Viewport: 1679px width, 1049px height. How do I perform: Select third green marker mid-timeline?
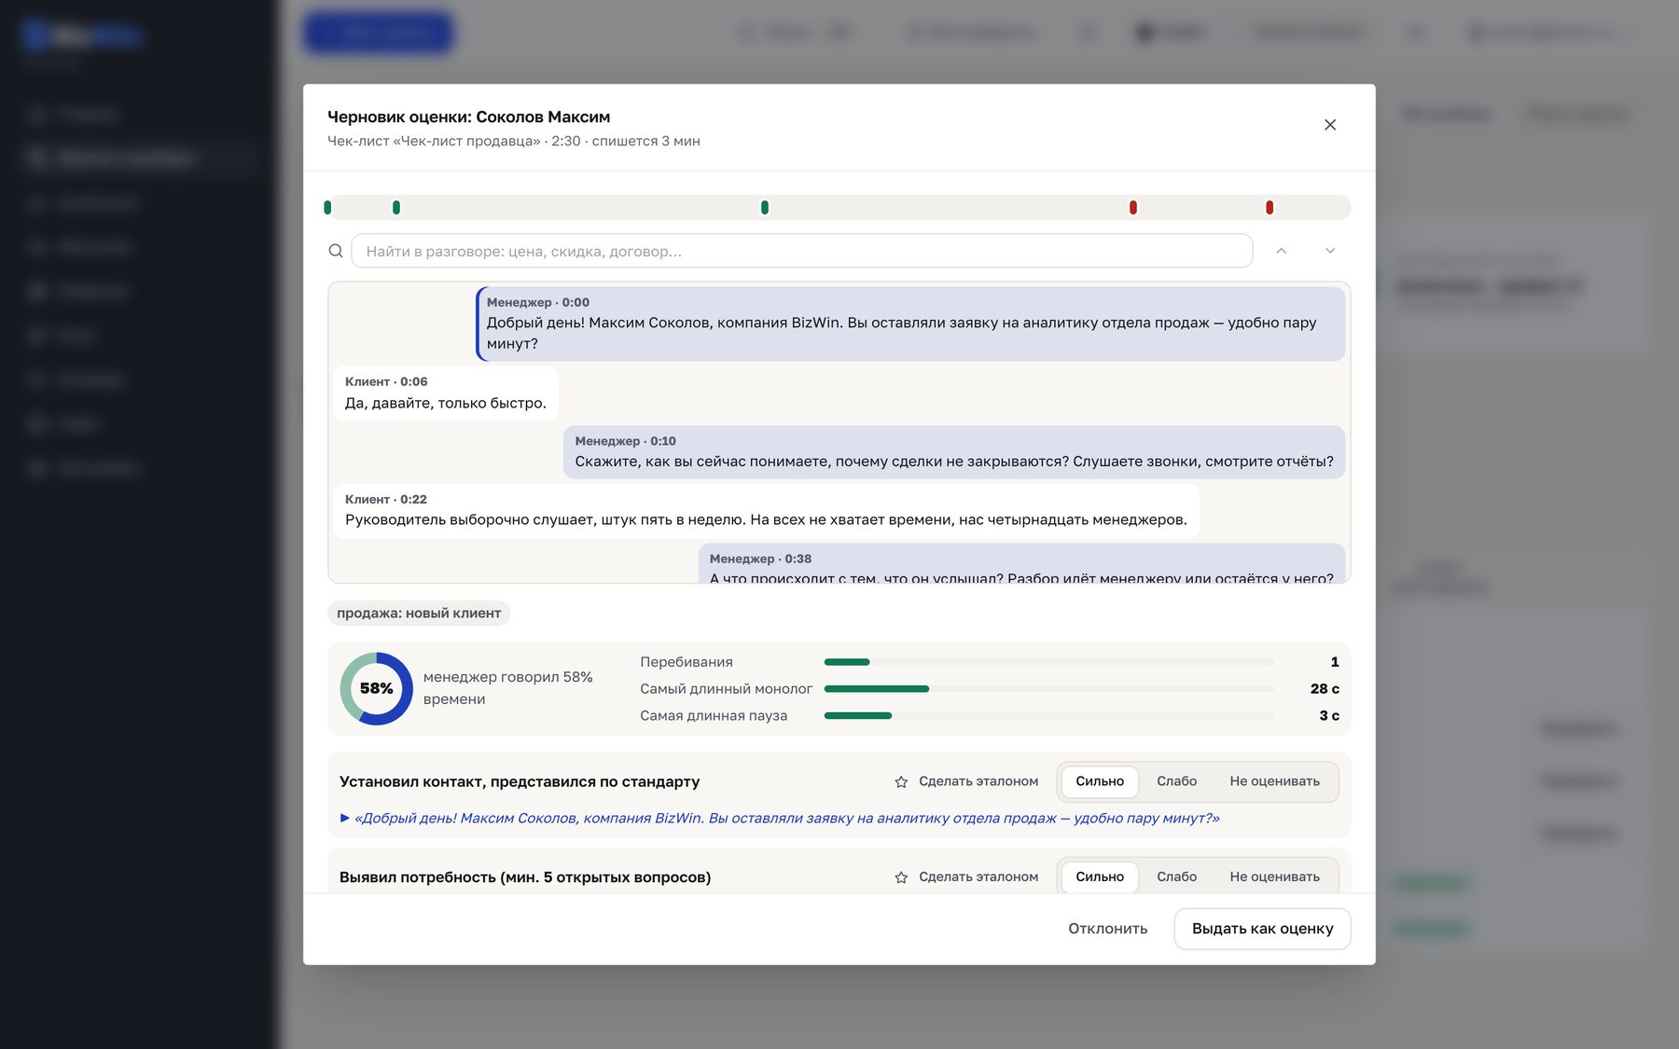765,207
